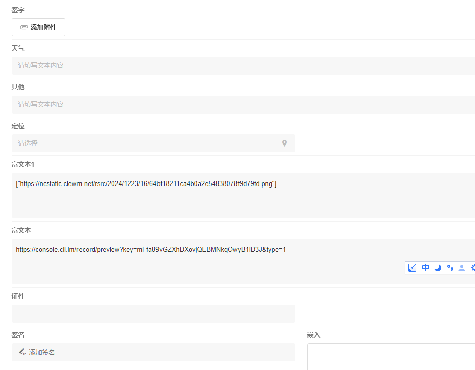Image resolution: width=475 pixels, height=370 pixels.
Task: Focus the 天气 text field
Action: [x=242, y=65]
